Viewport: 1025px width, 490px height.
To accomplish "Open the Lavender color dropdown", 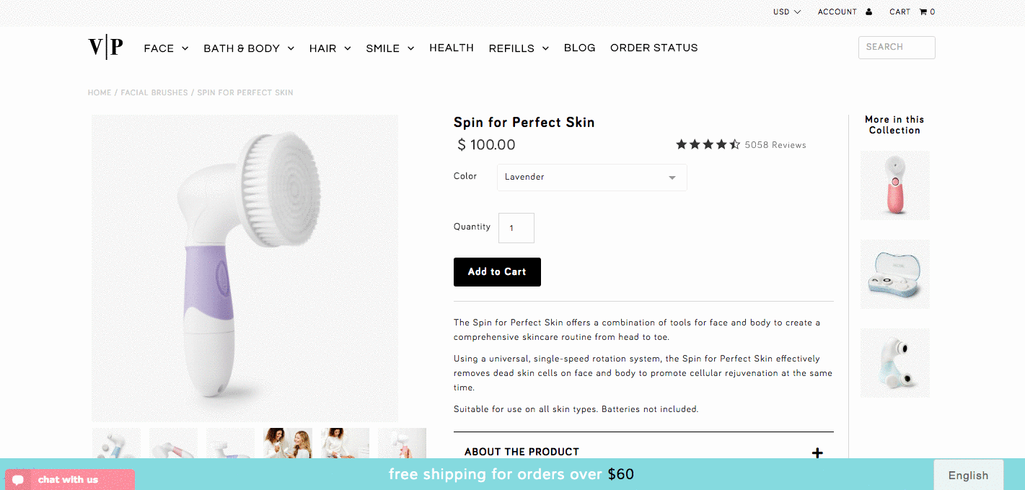I will coord(591,178).
